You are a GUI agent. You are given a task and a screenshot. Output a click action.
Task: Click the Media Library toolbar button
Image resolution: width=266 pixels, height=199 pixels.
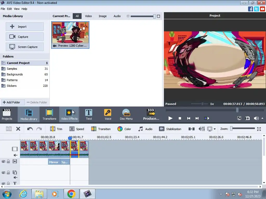tap(29, 115)
